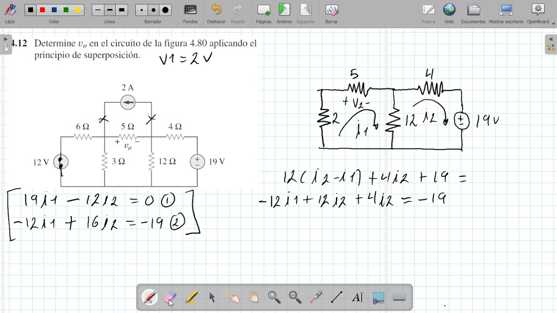
Task: Activate the Zoom Out magnifier
Action: click(x=295, y=297)
